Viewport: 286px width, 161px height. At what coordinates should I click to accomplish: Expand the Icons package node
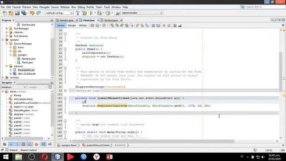pos(11,47)
